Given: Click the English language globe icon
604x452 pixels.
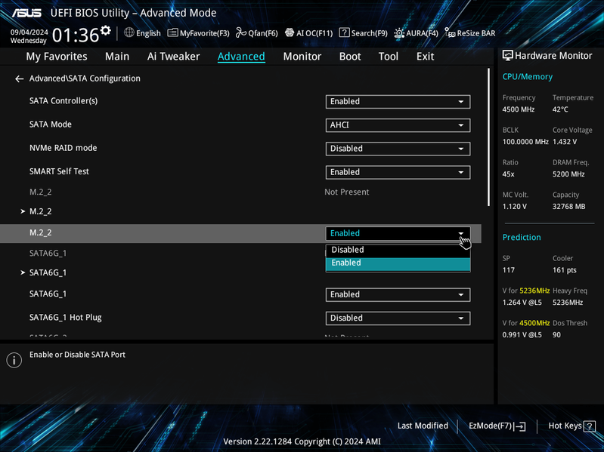Looking at the screenshot, I should tap(129, 32).
